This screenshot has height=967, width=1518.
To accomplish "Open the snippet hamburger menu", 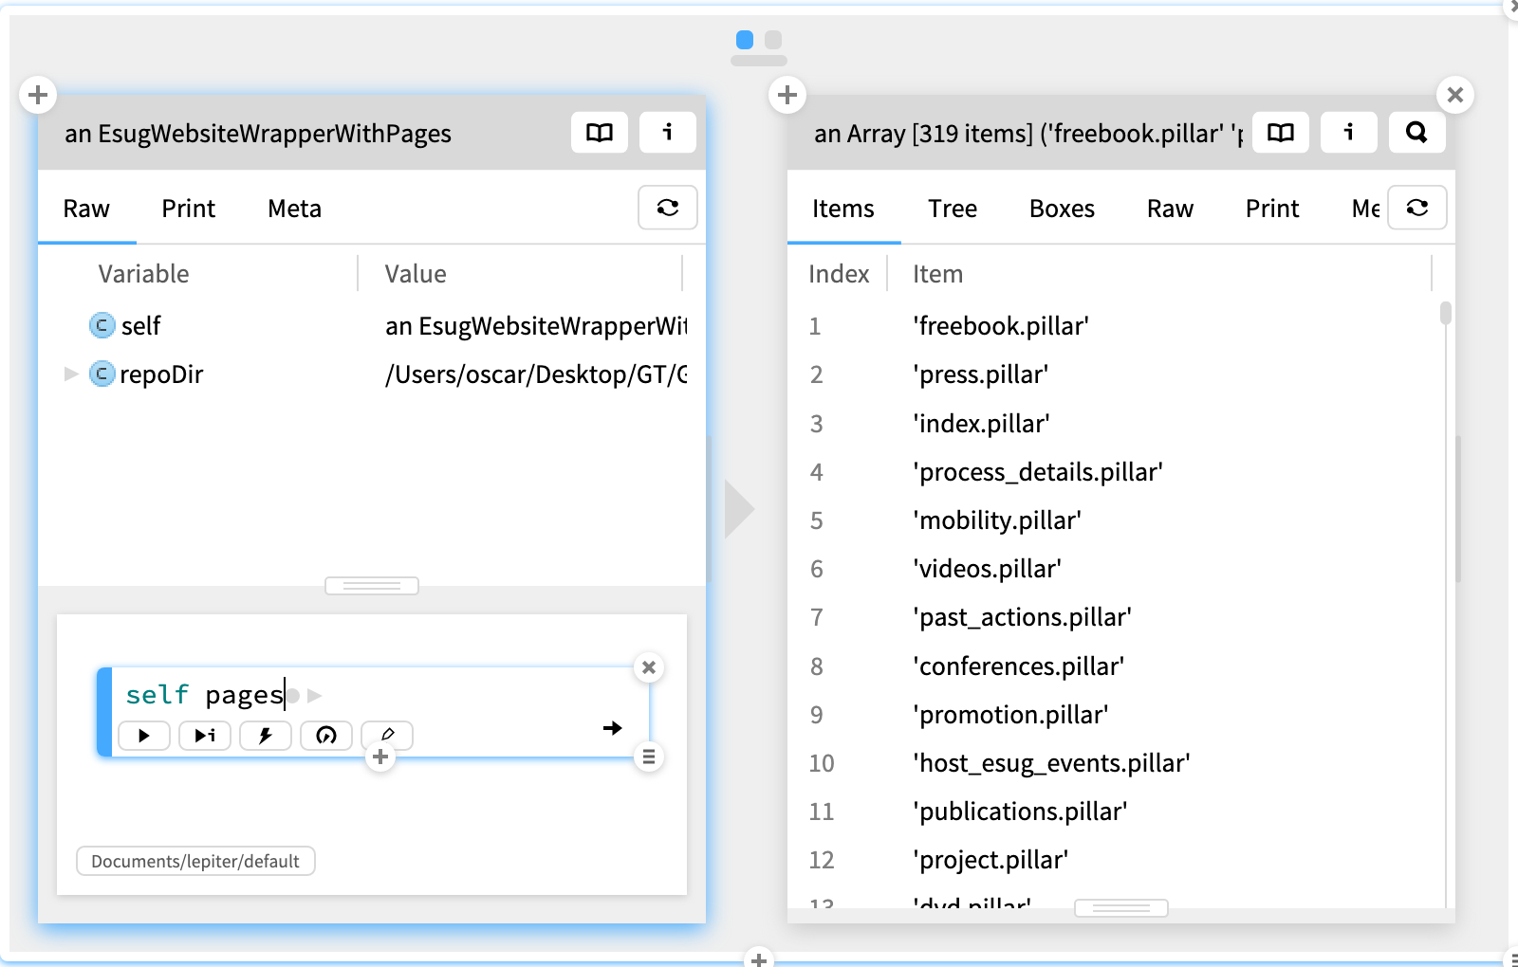I will (649, 757).
